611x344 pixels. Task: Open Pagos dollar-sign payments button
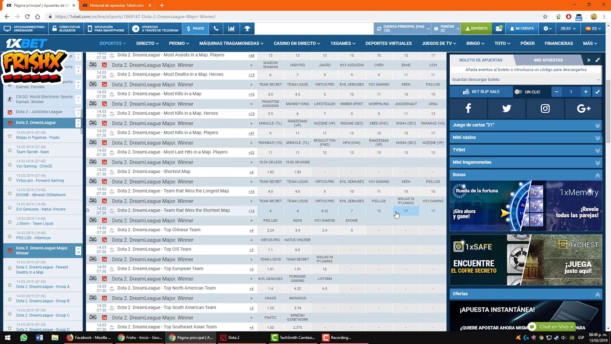(195, 29)
